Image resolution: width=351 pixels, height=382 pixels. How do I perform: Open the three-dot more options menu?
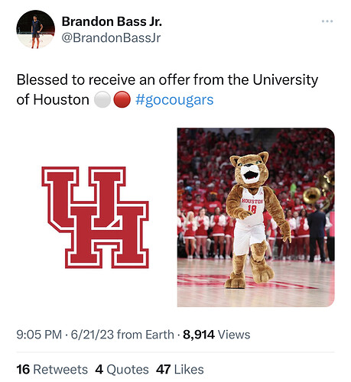[x=327, y=21]
